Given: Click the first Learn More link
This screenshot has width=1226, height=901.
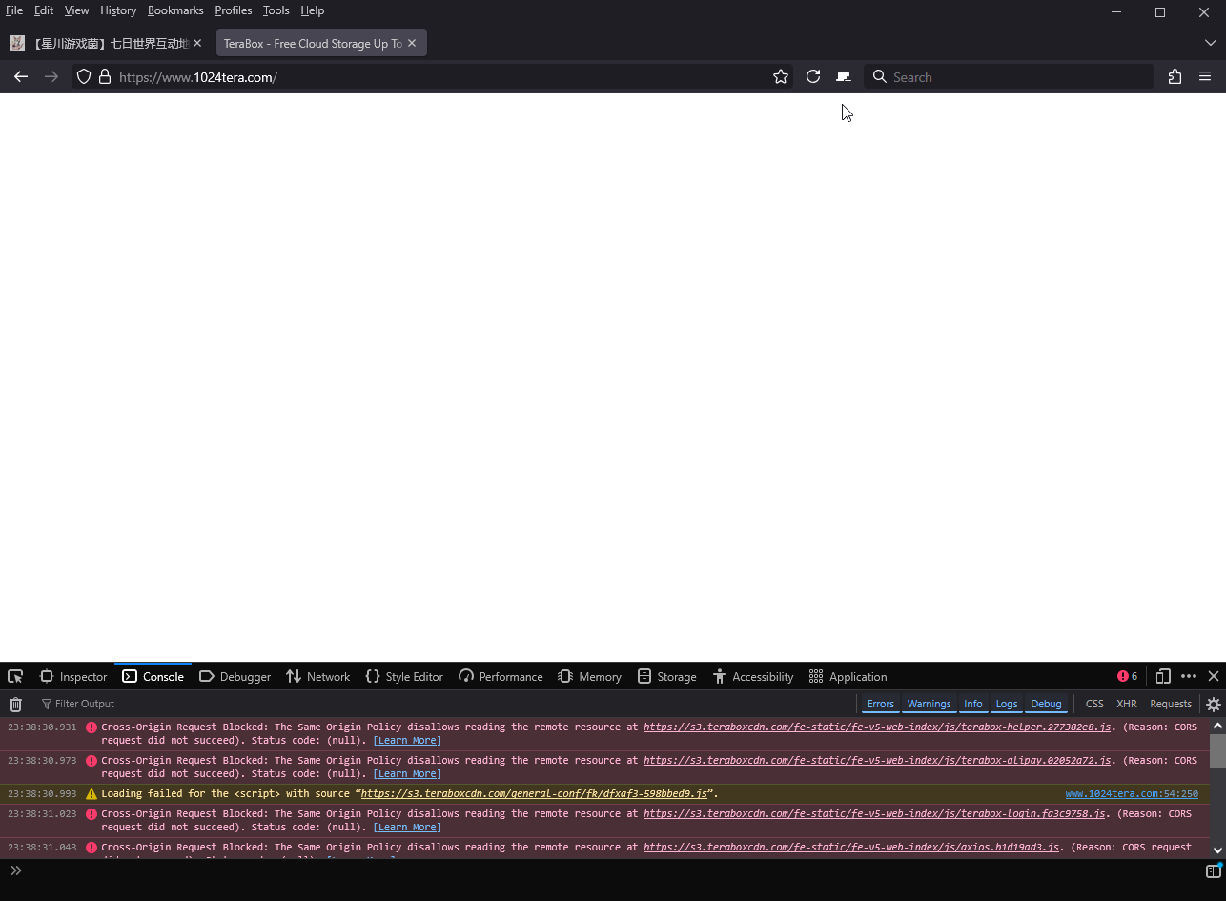Looking at the screenshot, I should coord(407,741).
